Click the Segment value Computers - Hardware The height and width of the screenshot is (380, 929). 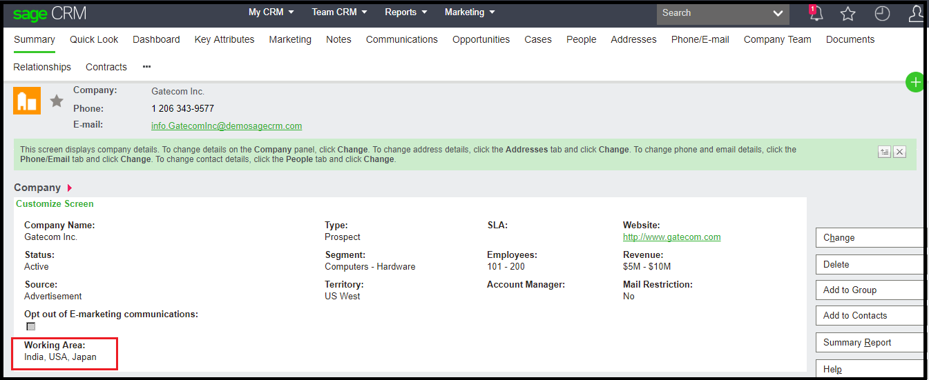(370, 266)
